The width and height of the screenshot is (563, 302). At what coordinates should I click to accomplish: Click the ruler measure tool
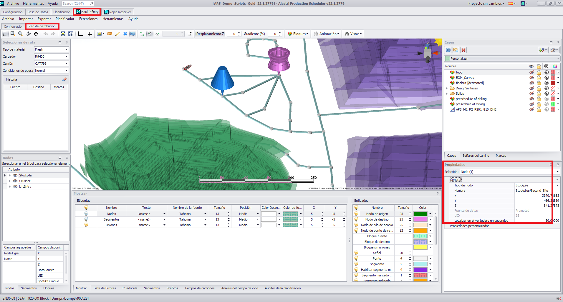(110, 34)
